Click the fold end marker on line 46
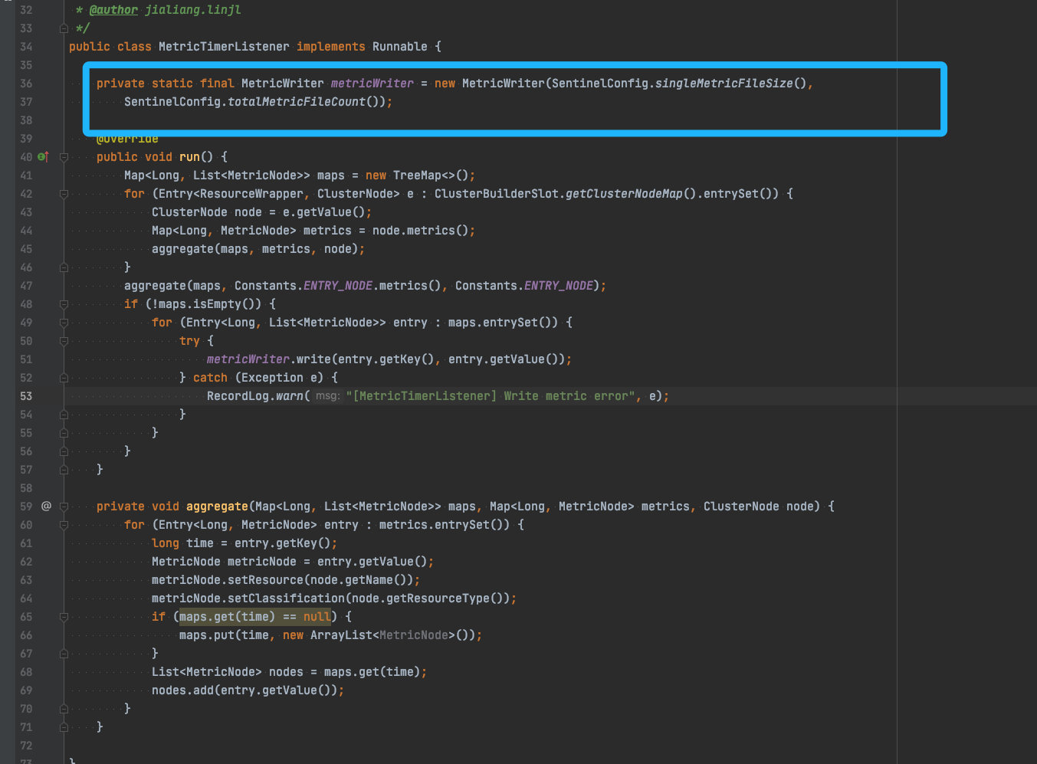 (64, 267)
